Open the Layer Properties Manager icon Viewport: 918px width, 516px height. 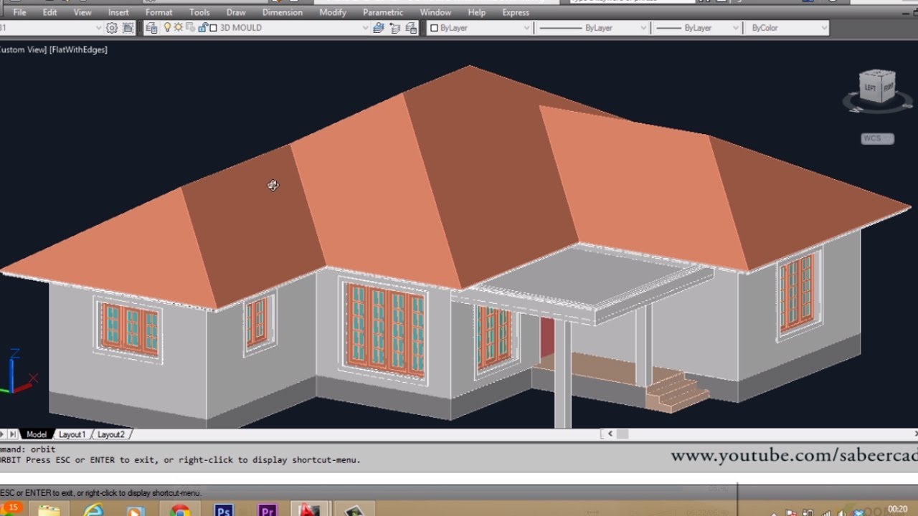pyautogui.click(x=151, y=28)
